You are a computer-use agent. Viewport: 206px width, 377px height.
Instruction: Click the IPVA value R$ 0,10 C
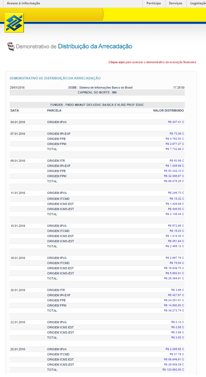[177, 322]
